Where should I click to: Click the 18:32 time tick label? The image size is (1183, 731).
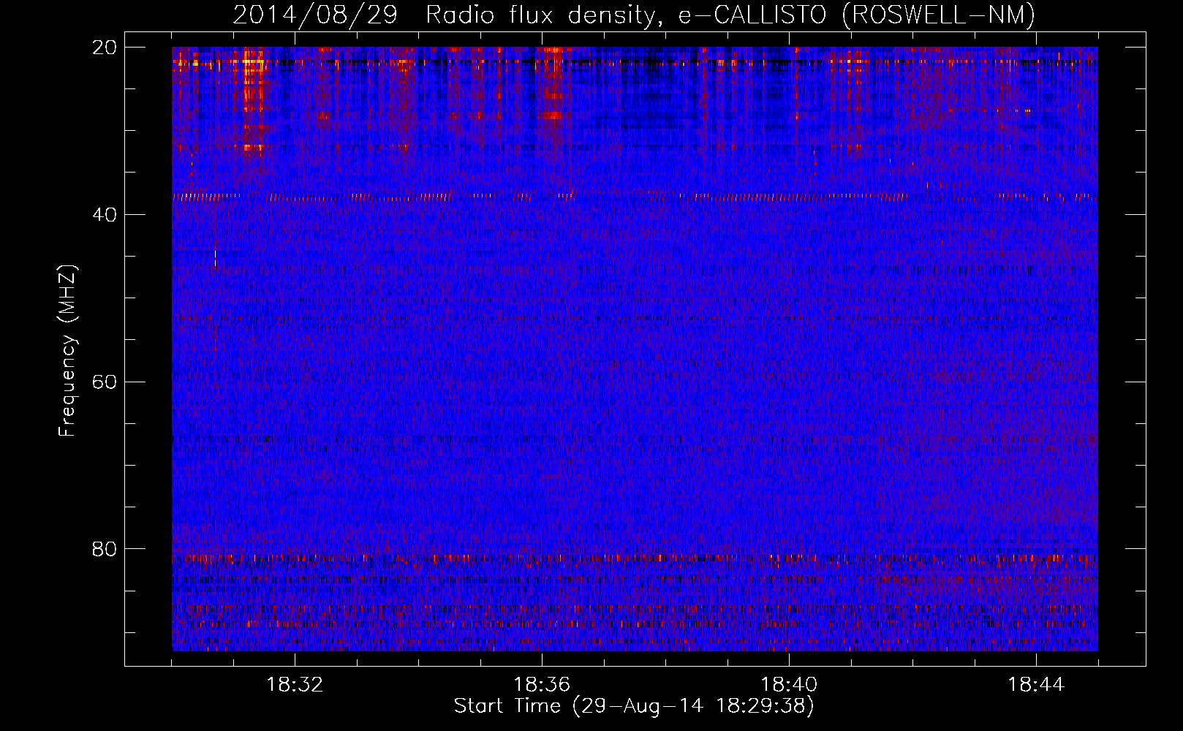tap(295, 685)
